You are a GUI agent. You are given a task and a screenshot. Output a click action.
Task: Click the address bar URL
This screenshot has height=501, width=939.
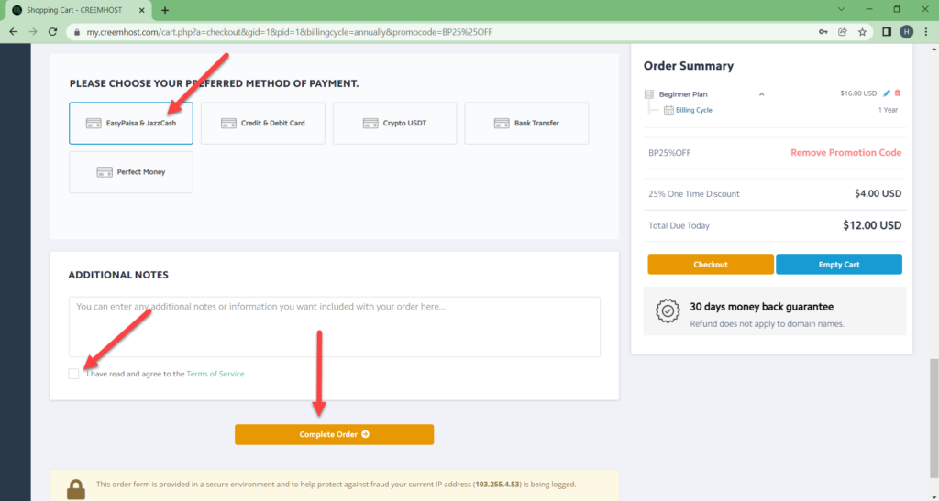[289, 32]
